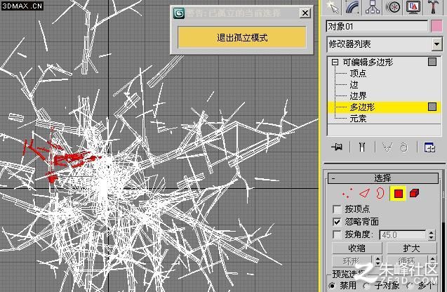Screen dimensions: 447x292
Task: Click the 扩大 grow button
Action: tap(411, 248)
